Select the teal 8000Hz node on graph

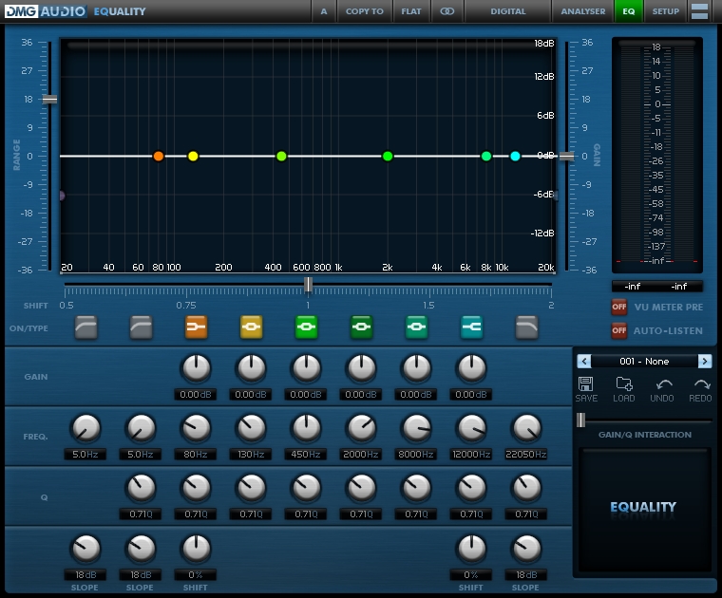click(x=486, y=156)
